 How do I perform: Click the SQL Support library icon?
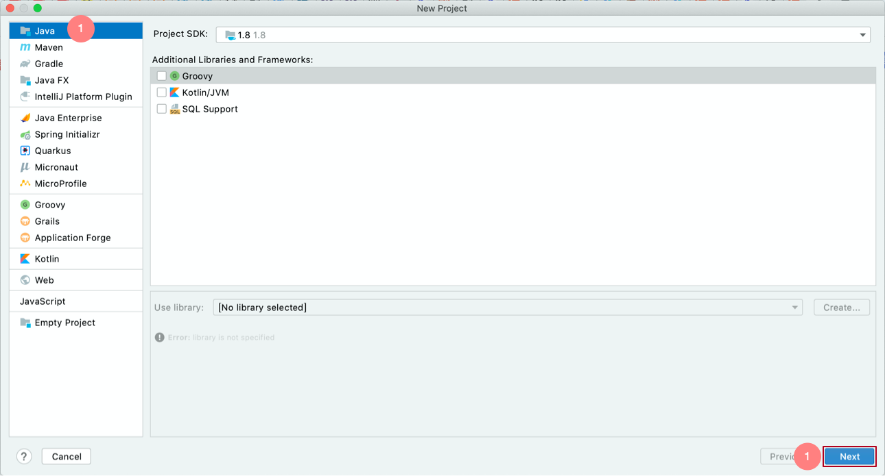(x=175, y=109)
